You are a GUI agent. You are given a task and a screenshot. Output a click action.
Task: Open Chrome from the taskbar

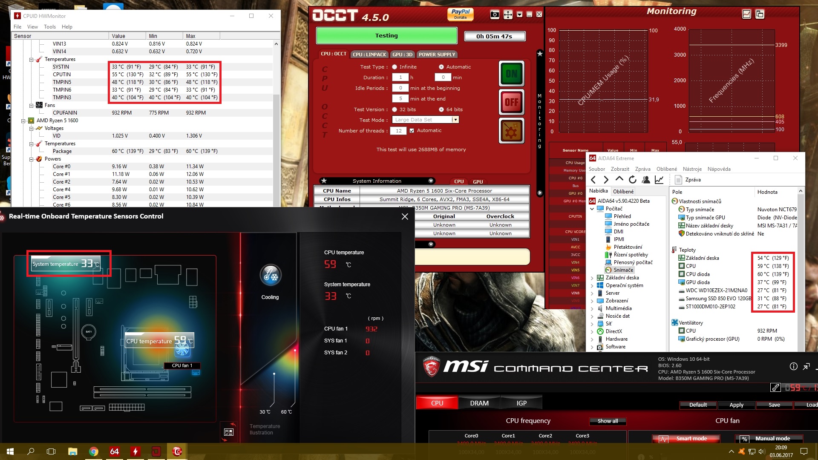point(93,451)
